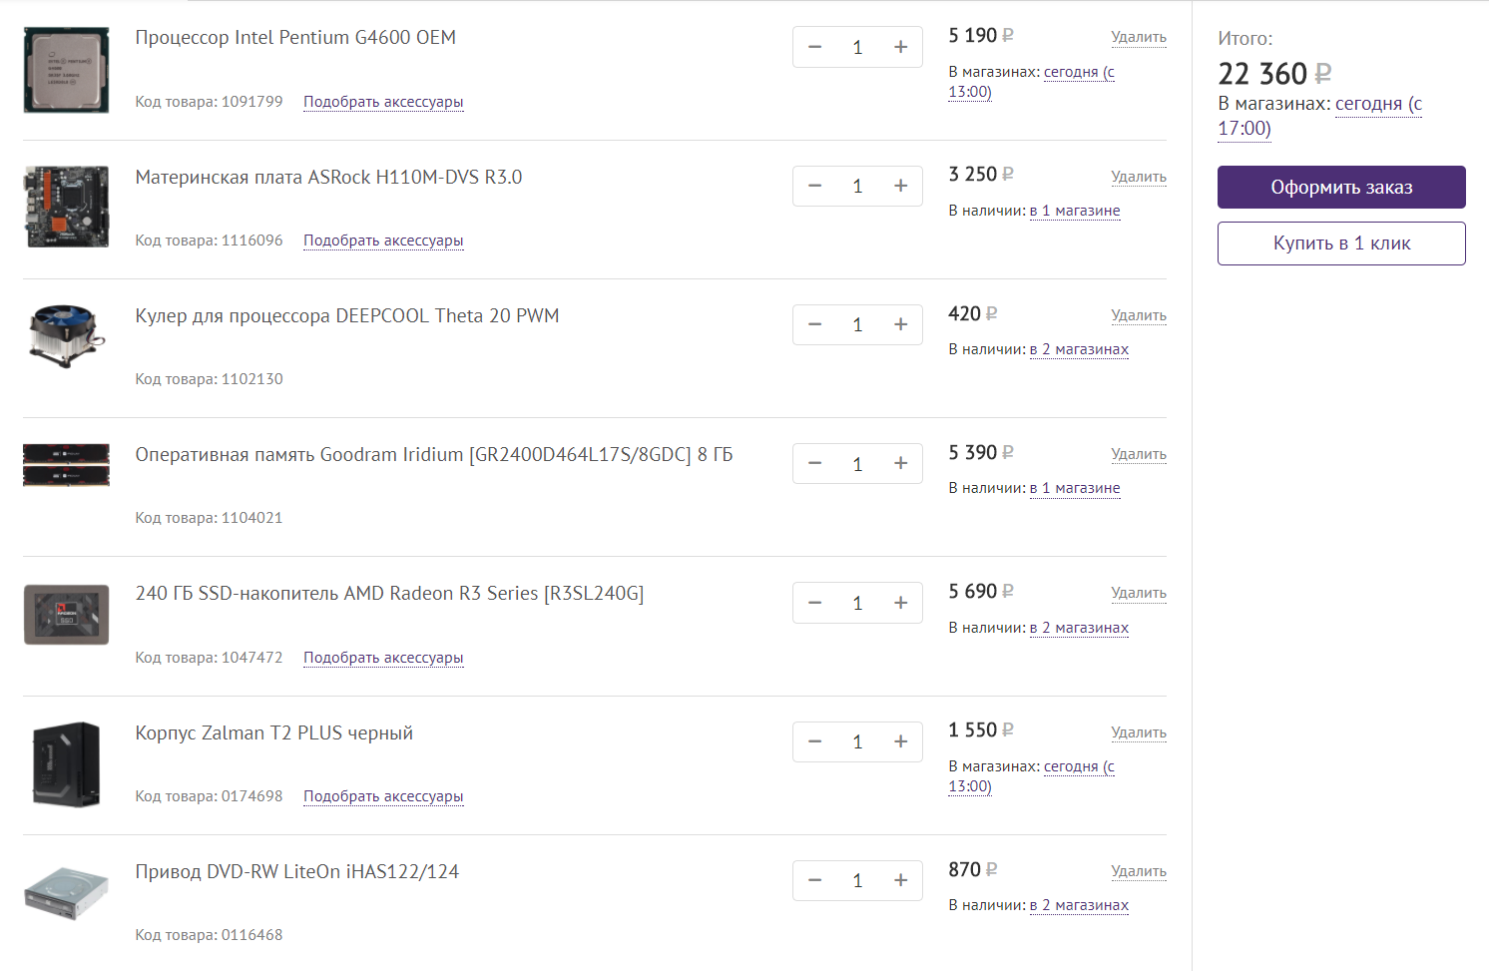This screenshot has width=1489, height=971.
Task: Delete the Goodram Iridium memory item
Action: click(x=1138, y=454)
